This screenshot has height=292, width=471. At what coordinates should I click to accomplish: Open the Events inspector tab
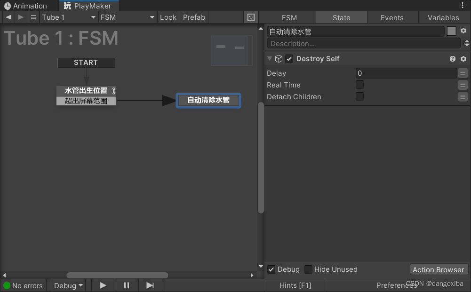click(392, 18)
